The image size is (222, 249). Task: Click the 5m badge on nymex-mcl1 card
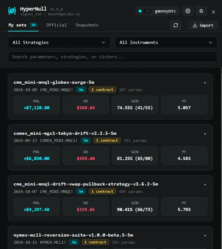click(x=74, y=242)
